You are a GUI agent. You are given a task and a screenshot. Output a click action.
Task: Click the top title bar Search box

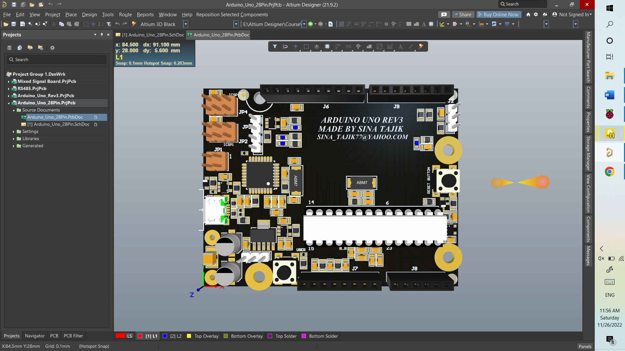coord(522,4)
